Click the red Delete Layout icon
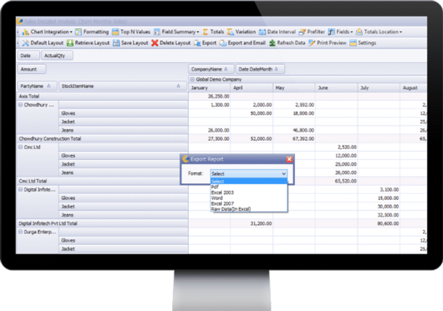This screenshot has width=443, height=311. click(155, 43)
